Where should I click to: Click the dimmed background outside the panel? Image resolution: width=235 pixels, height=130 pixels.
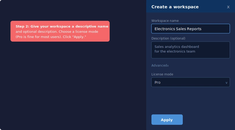coord(73,88)
